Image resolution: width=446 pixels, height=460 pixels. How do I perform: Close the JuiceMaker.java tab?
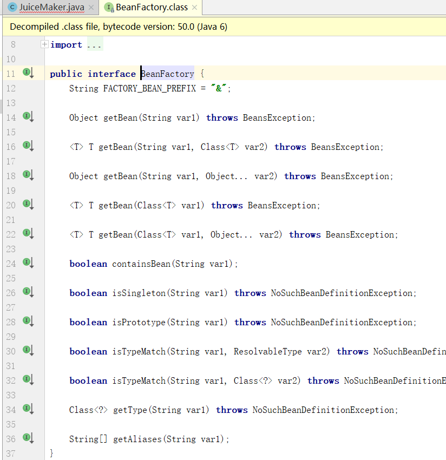click(91, 8)
